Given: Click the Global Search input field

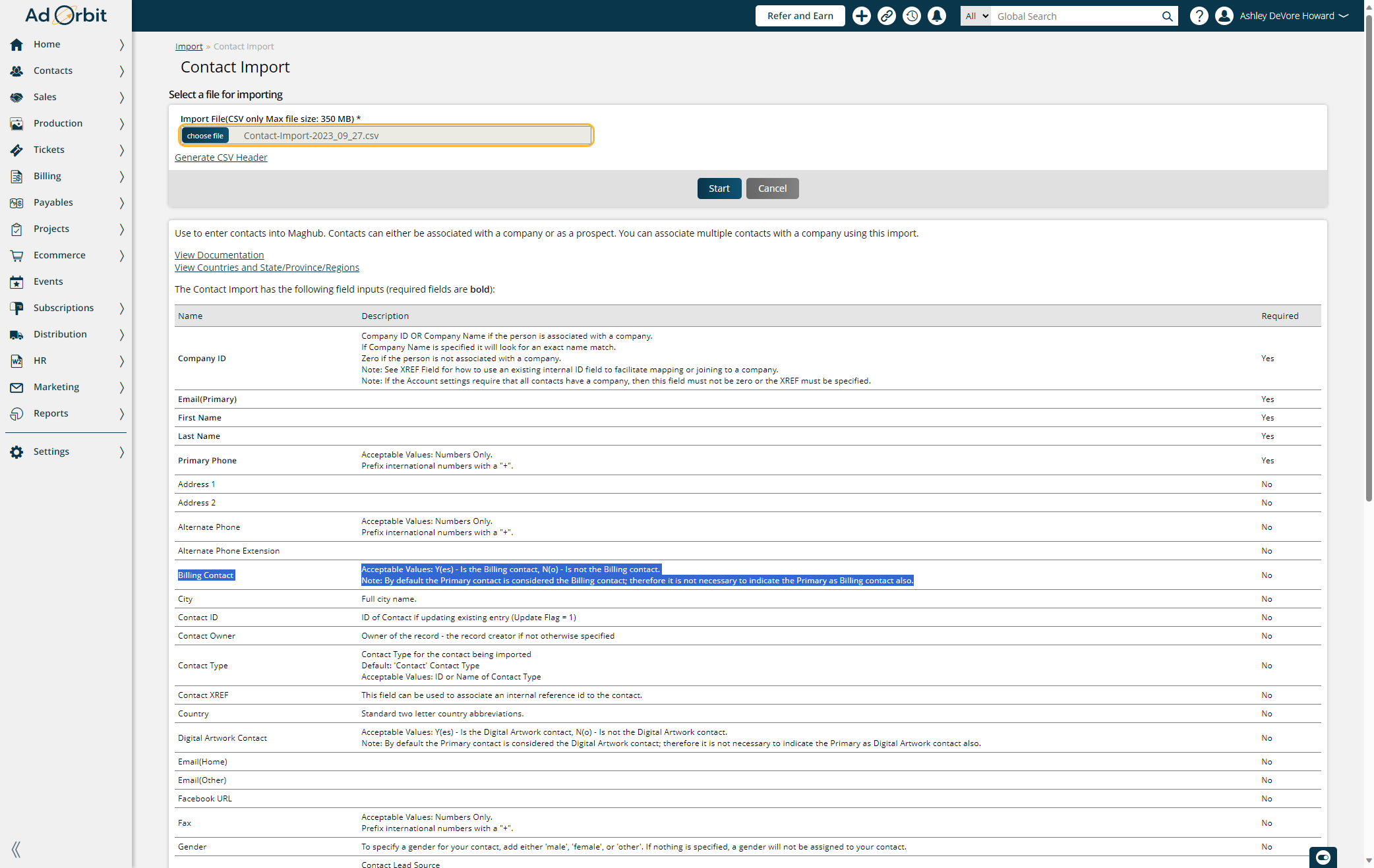Looking at the screenshot, I should (x=1075, y=16).
